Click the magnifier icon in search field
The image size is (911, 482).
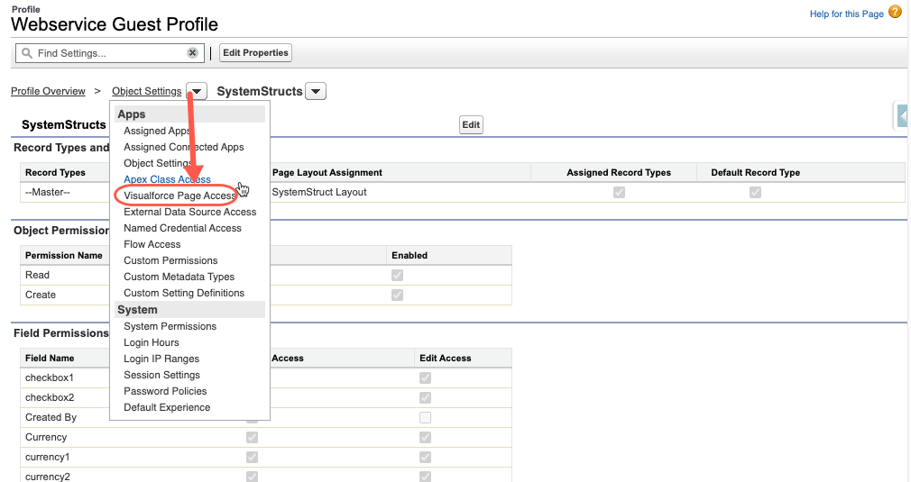click(27, 53)
